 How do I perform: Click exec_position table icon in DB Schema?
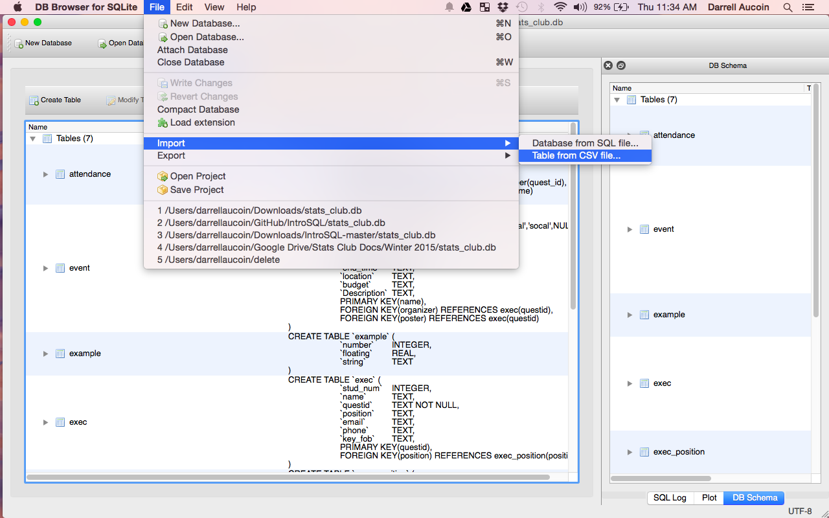click(x=644, y=452)
